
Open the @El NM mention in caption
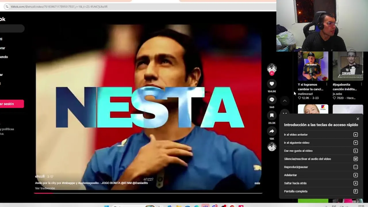126,183
